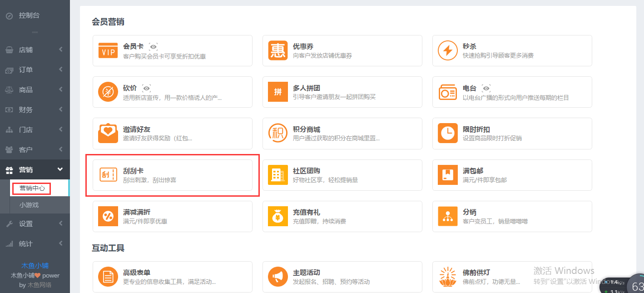Click the 多人拼团 拼 icon
This screenshot has width=644, height=293.
click(x=278, y=92)
